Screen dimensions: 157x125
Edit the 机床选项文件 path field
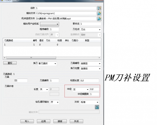tap(66, 19)
